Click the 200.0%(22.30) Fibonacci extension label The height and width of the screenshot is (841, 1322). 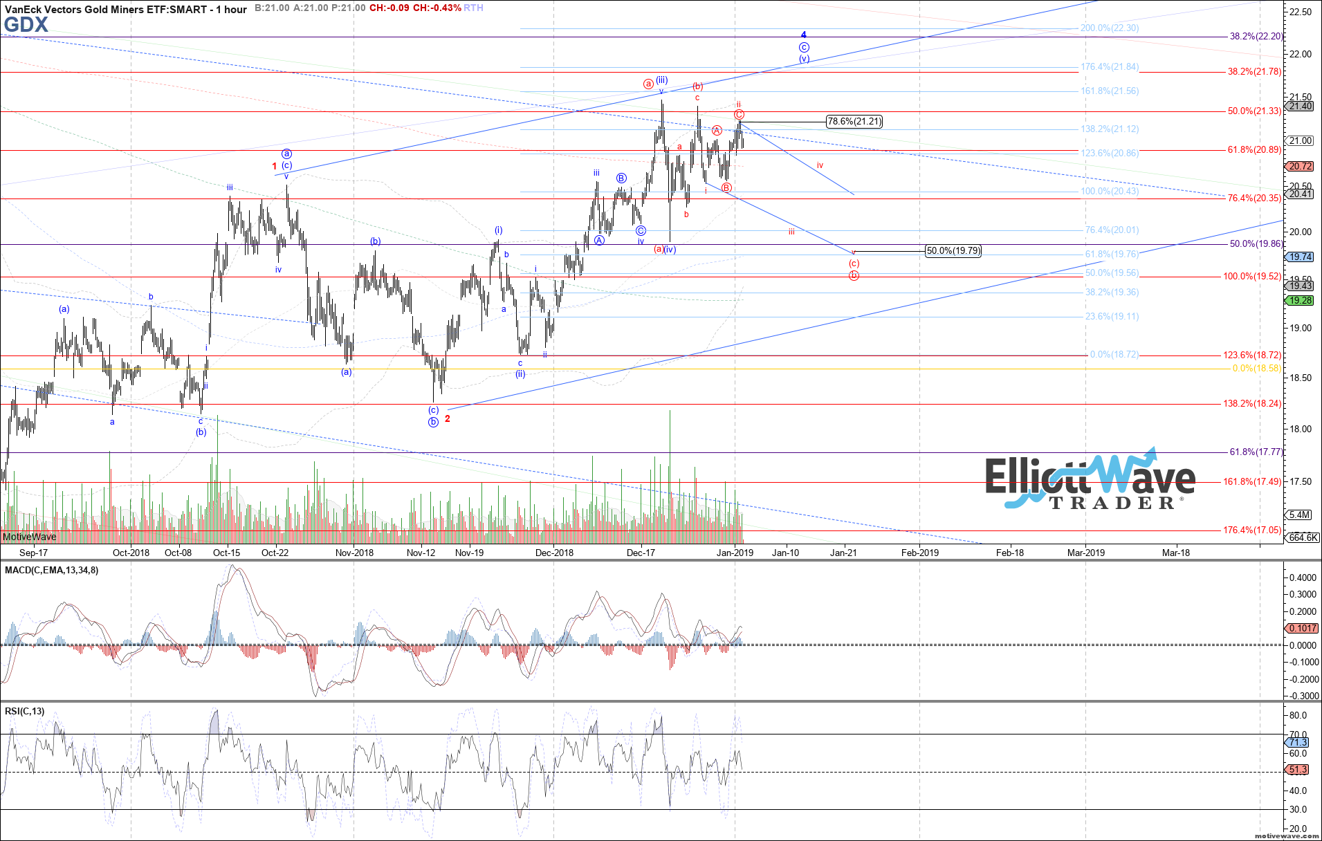[1109, 28]
